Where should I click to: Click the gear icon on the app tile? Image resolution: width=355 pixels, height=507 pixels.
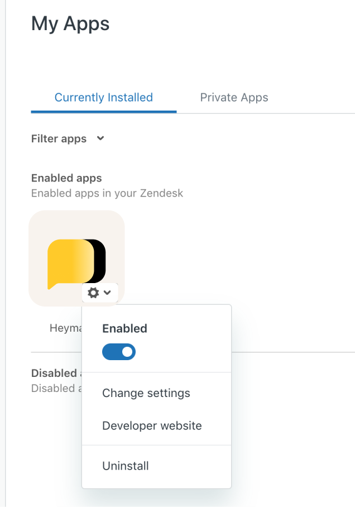(93, 293)
